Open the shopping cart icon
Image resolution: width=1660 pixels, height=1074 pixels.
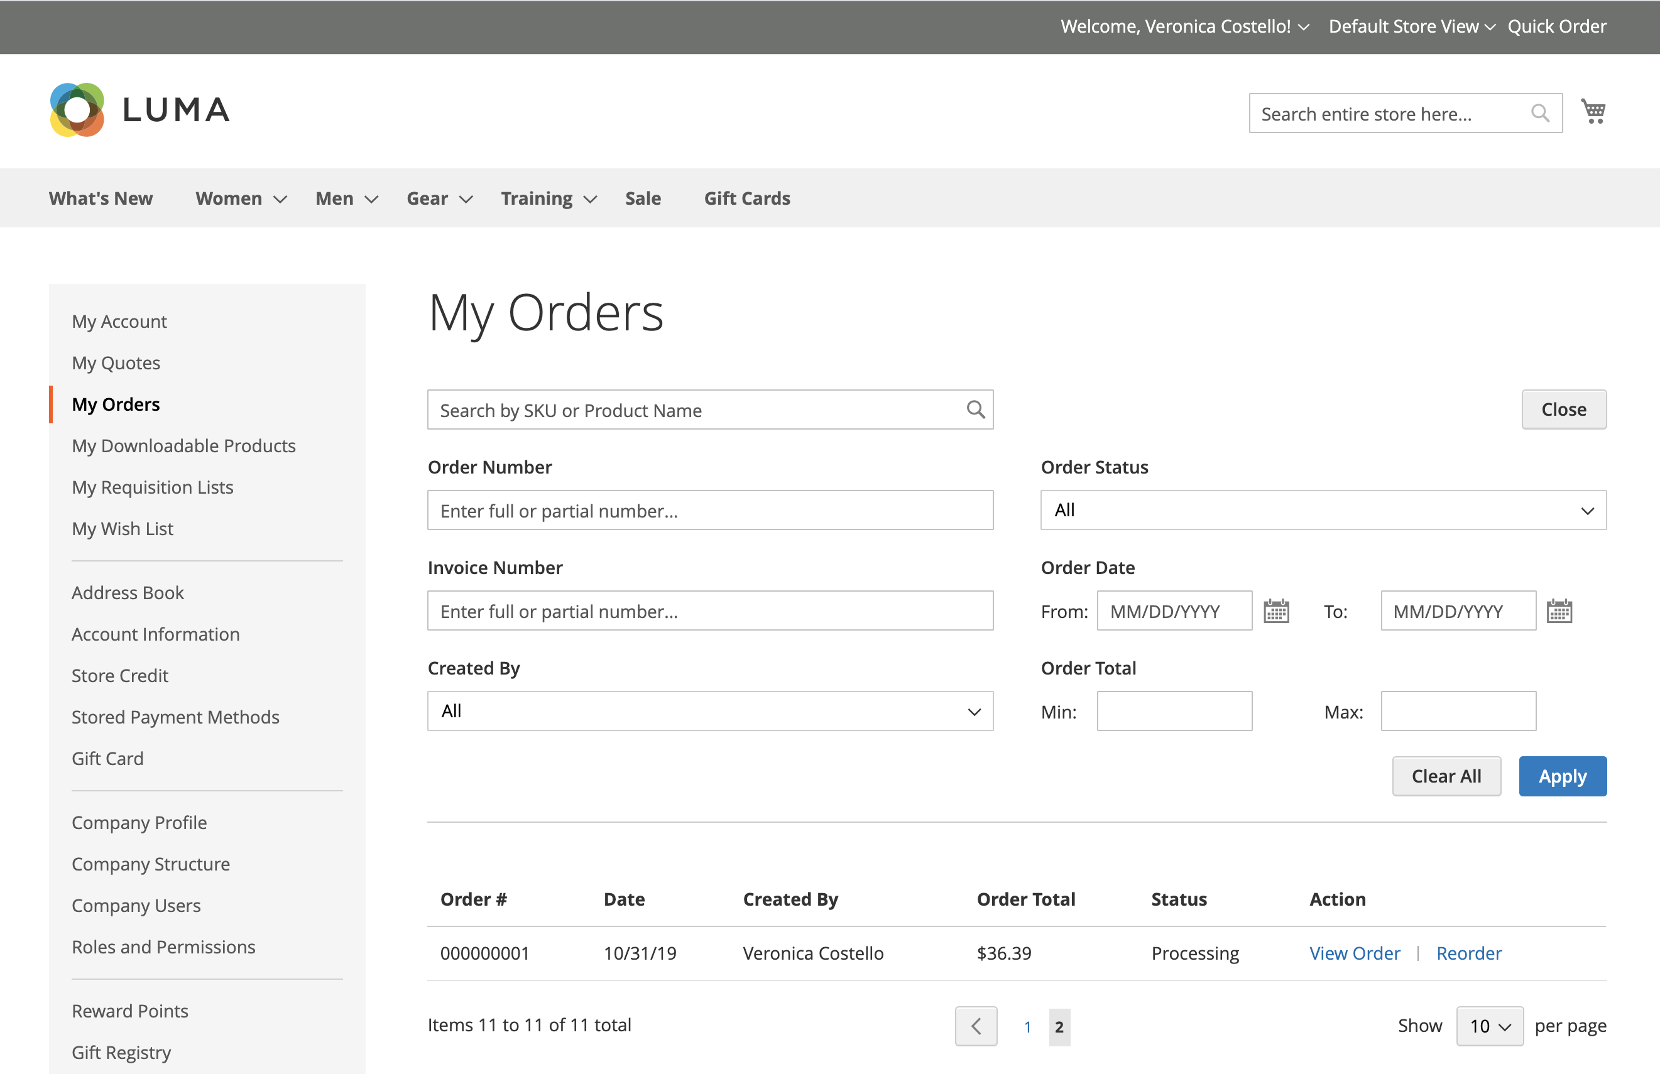pos(1593,112)
